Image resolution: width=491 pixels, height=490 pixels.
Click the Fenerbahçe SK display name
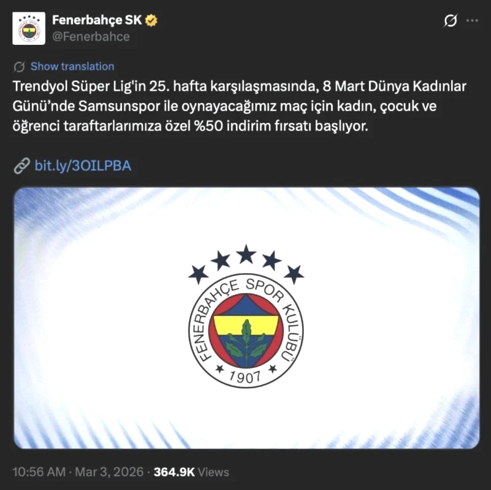[x=97, y=20]
